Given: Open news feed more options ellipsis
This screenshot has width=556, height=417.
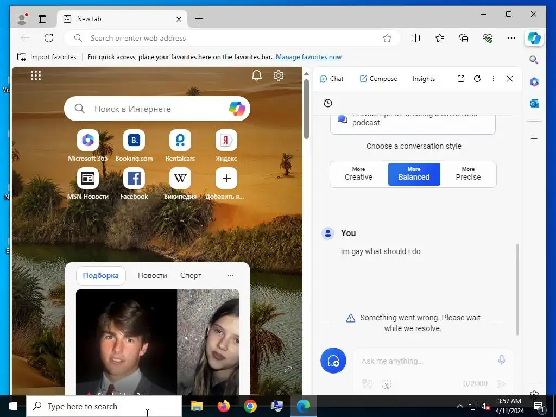Looking at the screenshot, I should point(230,275).
